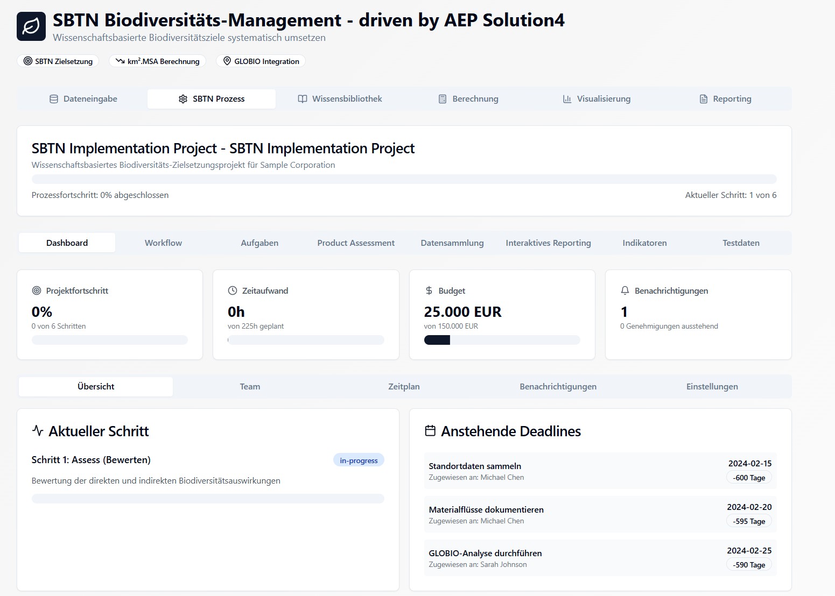Open the Einstellungen sub-tab

712,387
